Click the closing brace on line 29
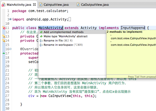Viewport: 156px width, 111px height. pos(21,104)
